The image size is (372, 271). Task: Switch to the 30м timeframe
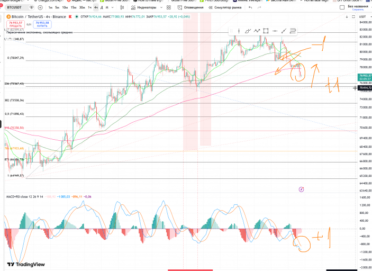click(82, 7)
